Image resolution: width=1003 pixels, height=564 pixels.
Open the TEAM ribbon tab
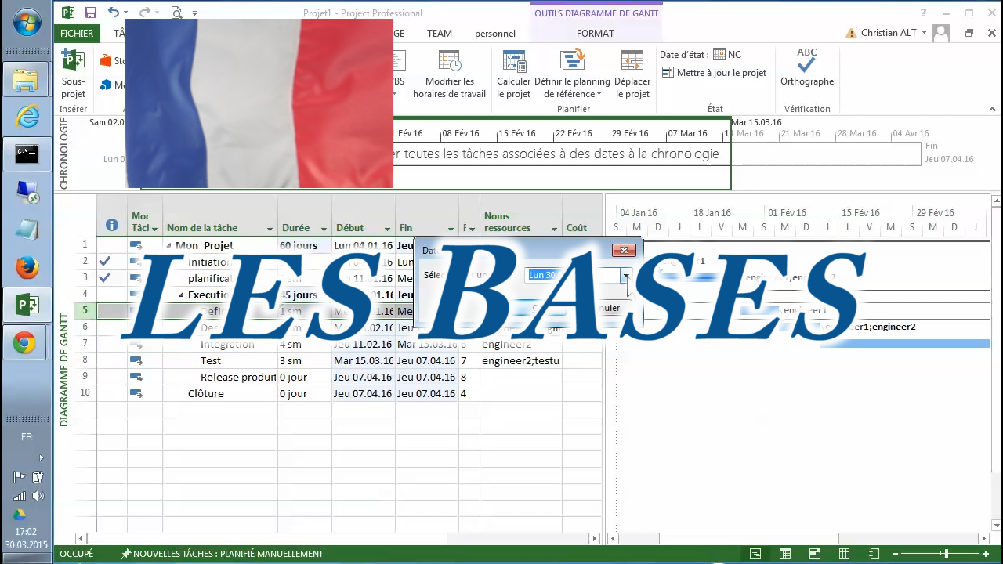(440, 33)
